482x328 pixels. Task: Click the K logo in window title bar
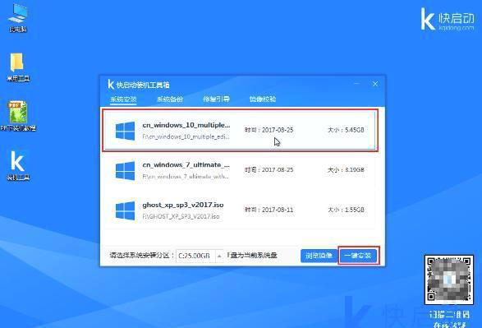point(111,85)
